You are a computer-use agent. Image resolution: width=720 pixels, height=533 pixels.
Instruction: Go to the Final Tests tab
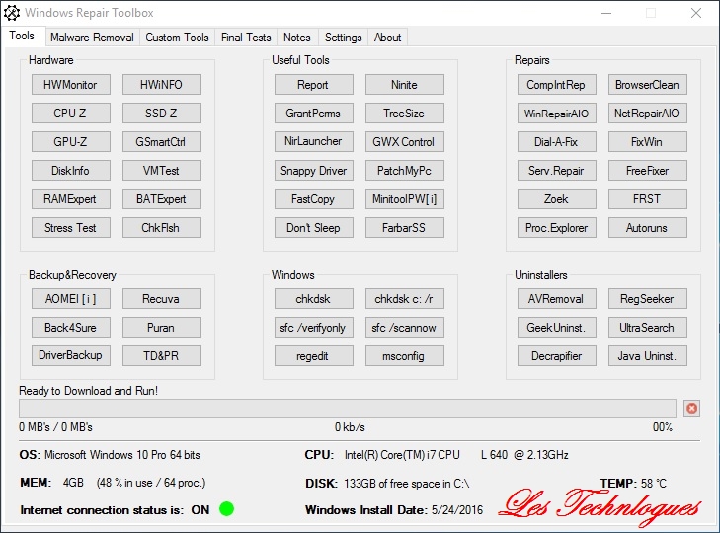tap(246, 38)
